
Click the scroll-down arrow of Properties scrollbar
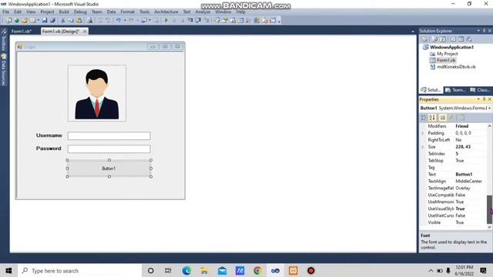click(x=489, y=227)
